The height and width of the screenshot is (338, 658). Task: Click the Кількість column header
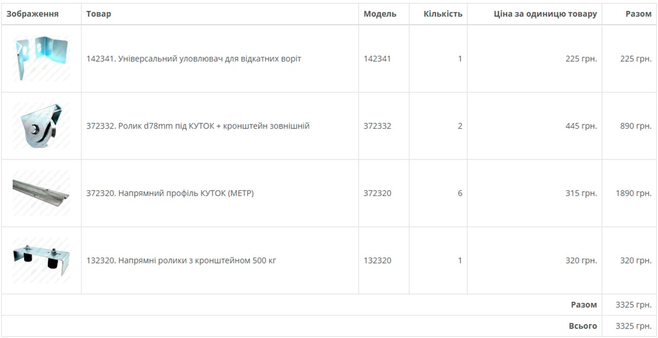pyautogui.click(x=443, y=14)
